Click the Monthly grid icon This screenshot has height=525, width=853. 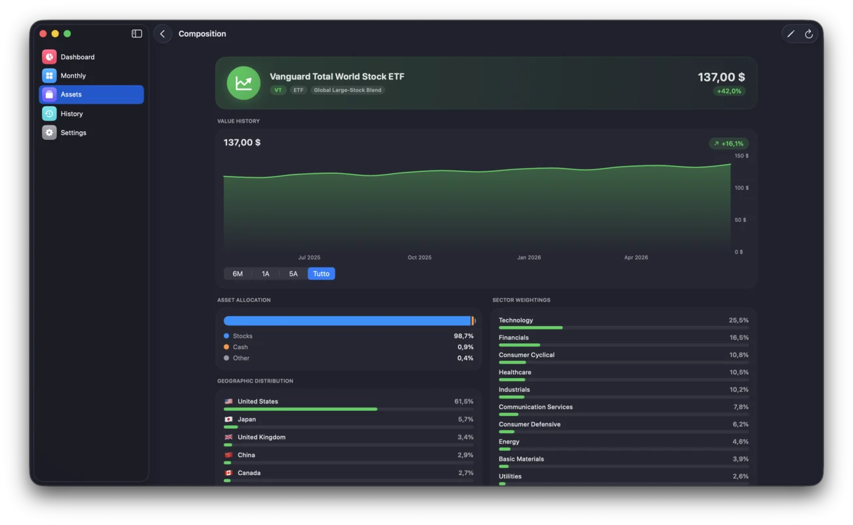click(x=49, y=75)
